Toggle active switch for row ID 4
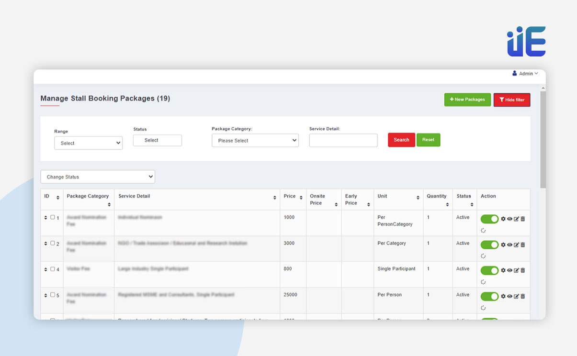This screenshot has width=577, height=356. click(x=490, y=271)
